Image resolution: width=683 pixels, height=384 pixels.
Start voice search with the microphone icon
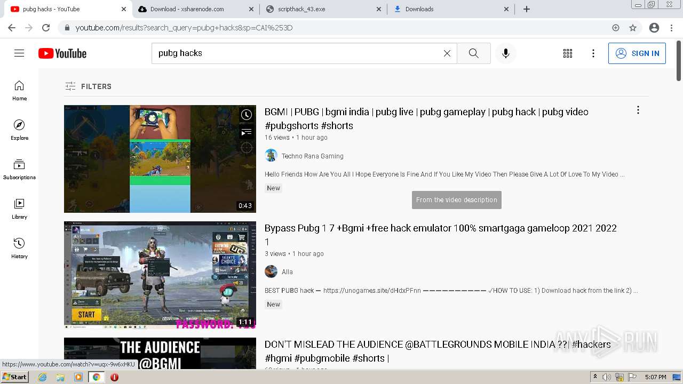point(506,53)
